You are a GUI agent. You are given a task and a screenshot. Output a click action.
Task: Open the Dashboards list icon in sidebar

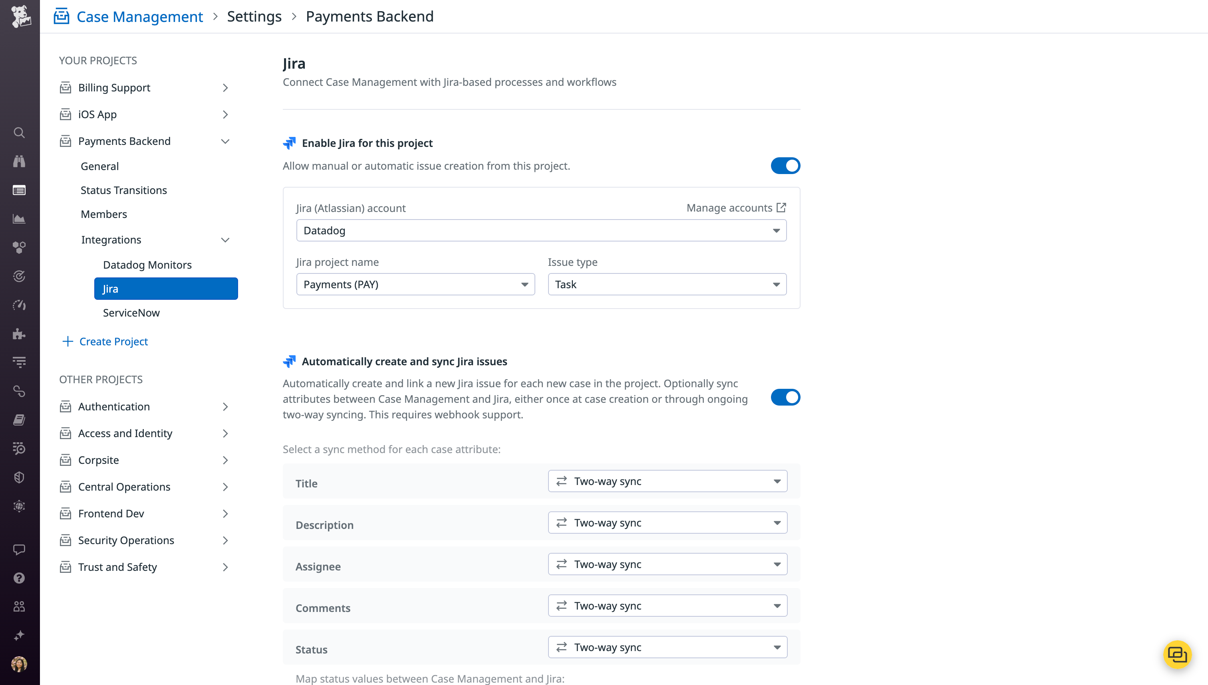coord(19,190)
